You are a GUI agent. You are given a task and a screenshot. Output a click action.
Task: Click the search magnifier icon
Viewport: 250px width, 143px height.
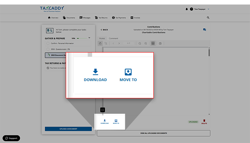[x=208, y=18]
